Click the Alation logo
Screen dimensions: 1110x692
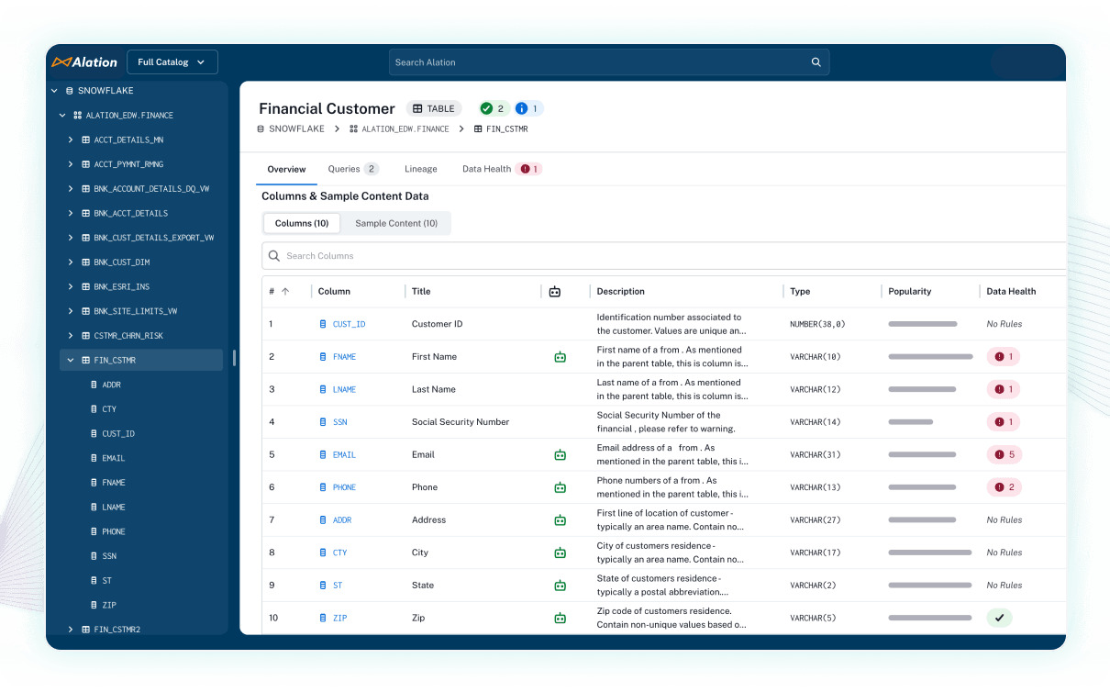[x=84, y=61]
